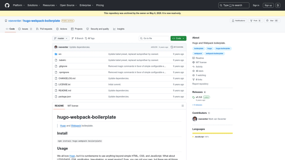285x160 pixels.
Task: Select the MIT license tab
Action: (x=73, y=106)
